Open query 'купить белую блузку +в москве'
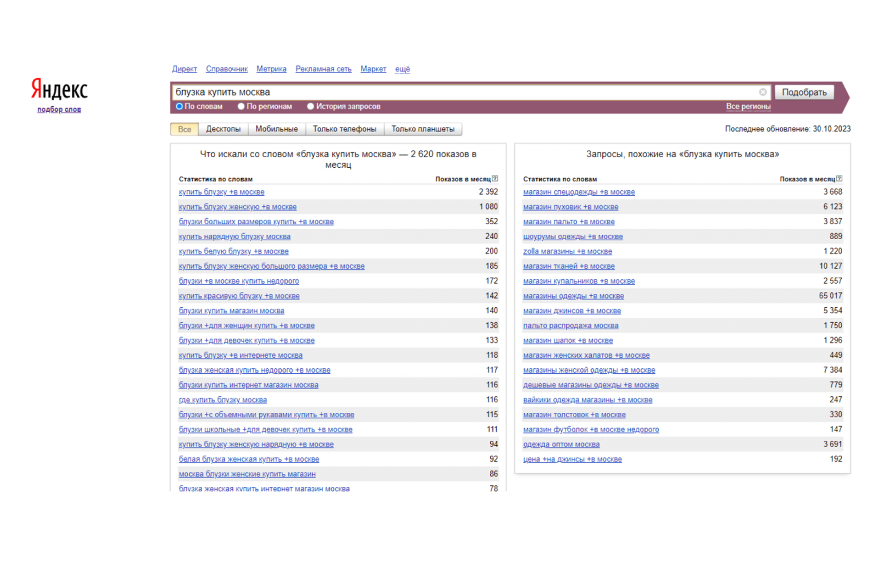This screenshot has width=879, height=564. click(x=233, y=252)
